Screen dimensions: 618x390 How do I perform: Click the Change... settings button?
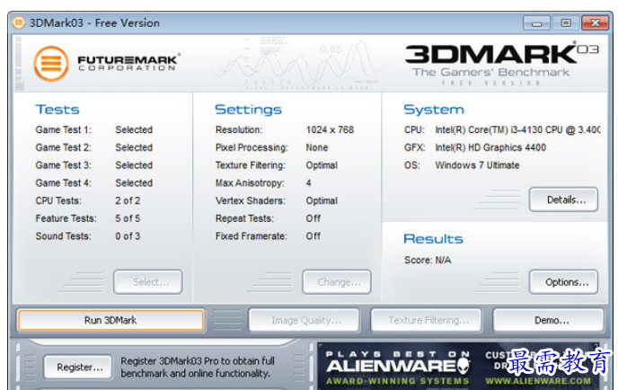[x=337, y=282]
